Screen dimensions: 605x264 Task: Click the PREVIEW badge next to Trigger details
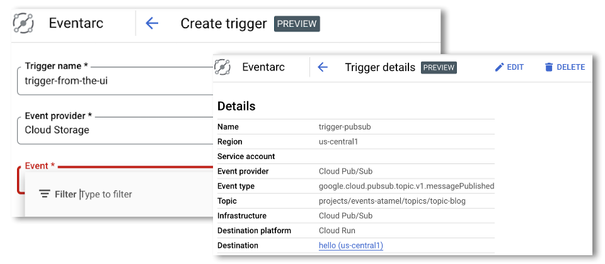(x=439, y=67)
